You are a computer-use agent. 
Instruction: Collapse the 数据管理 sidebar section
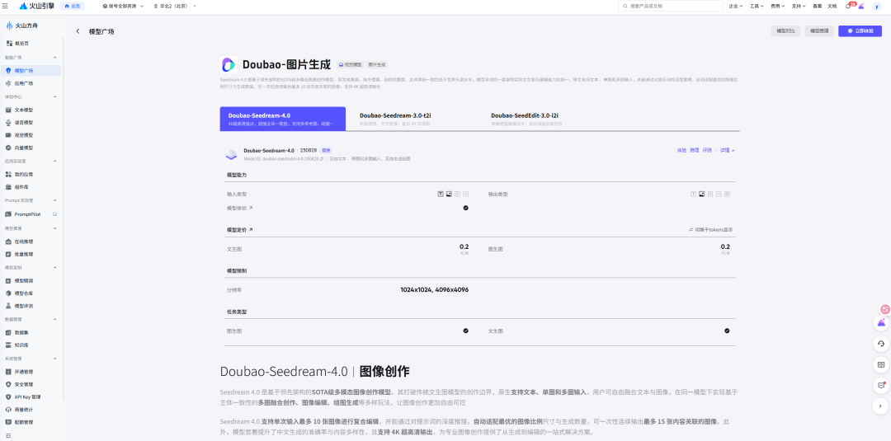(x=55, y=319)
